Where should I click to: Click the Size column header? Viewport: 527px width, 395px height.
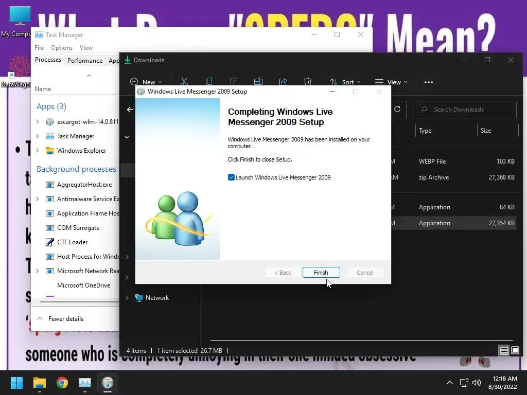point(486,131)
